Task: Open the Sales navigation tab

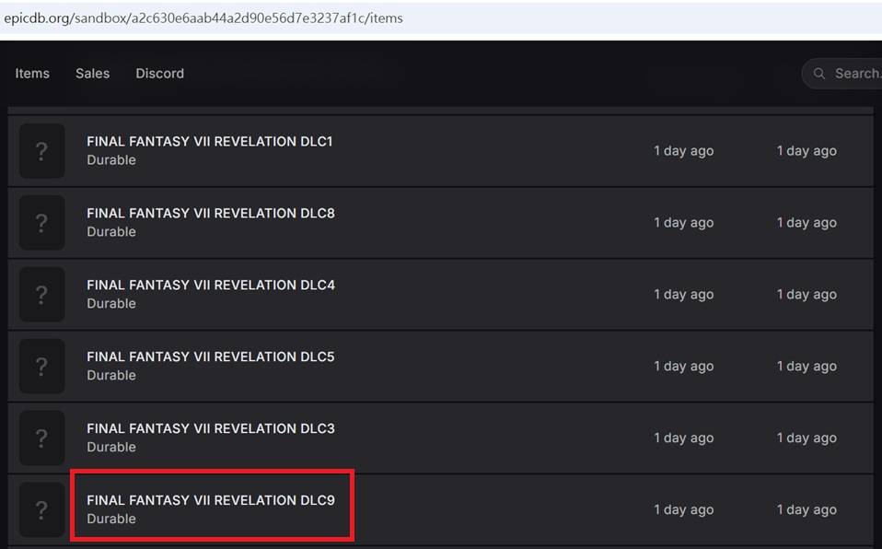Action: click(92, 74)
